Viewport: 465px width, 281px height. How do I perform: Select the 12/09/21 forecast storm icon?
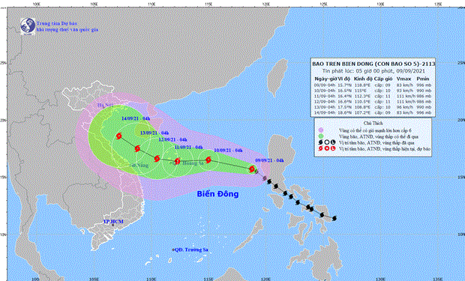(157, 159)
